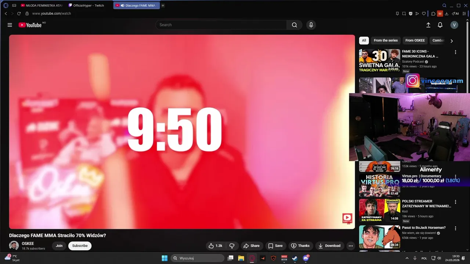Click the subscribe watermark in the video corner
Viewport: 470px width, 264px height.
pos(347,219)
